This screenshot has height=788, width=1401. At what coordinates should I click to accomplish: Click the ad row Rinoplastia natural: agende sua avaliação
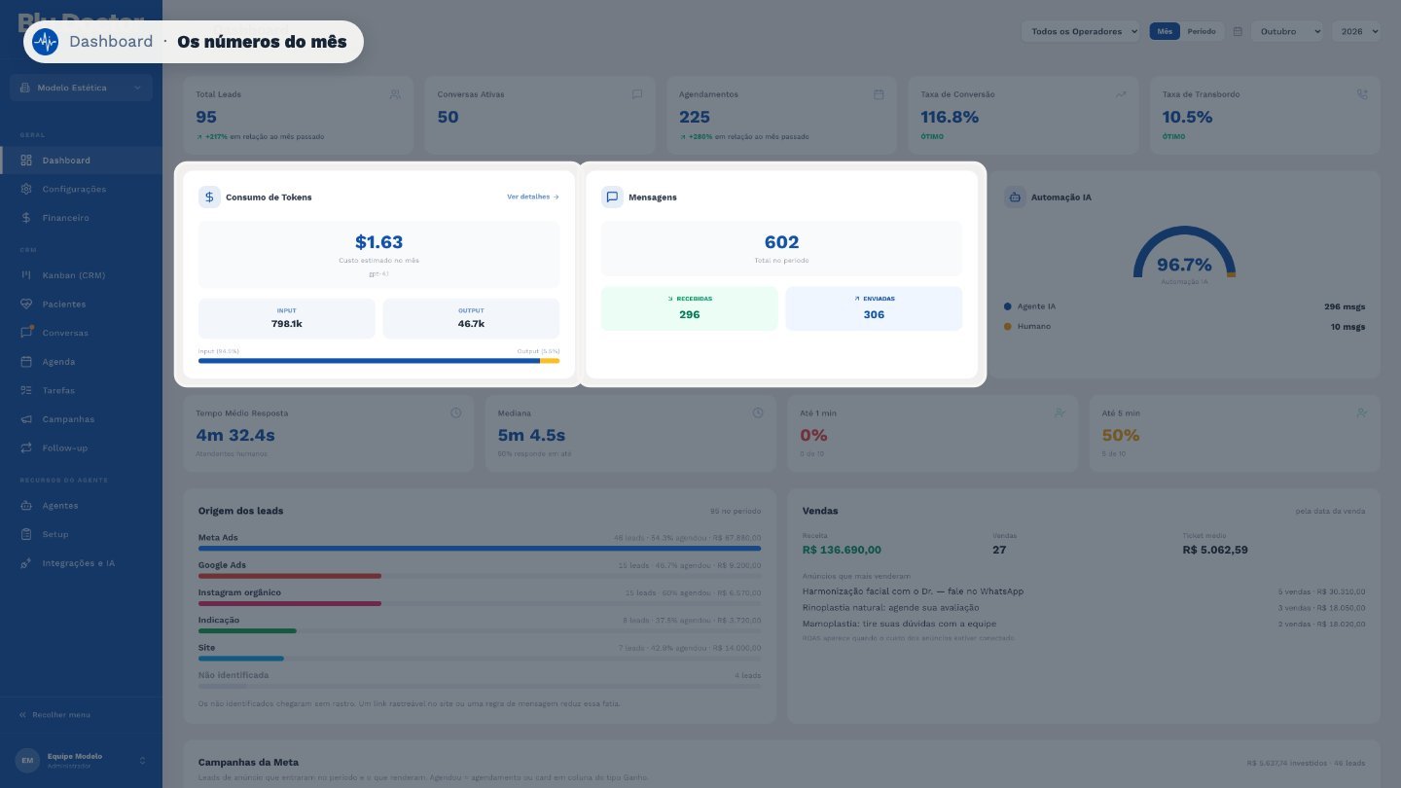[1084, 608]
